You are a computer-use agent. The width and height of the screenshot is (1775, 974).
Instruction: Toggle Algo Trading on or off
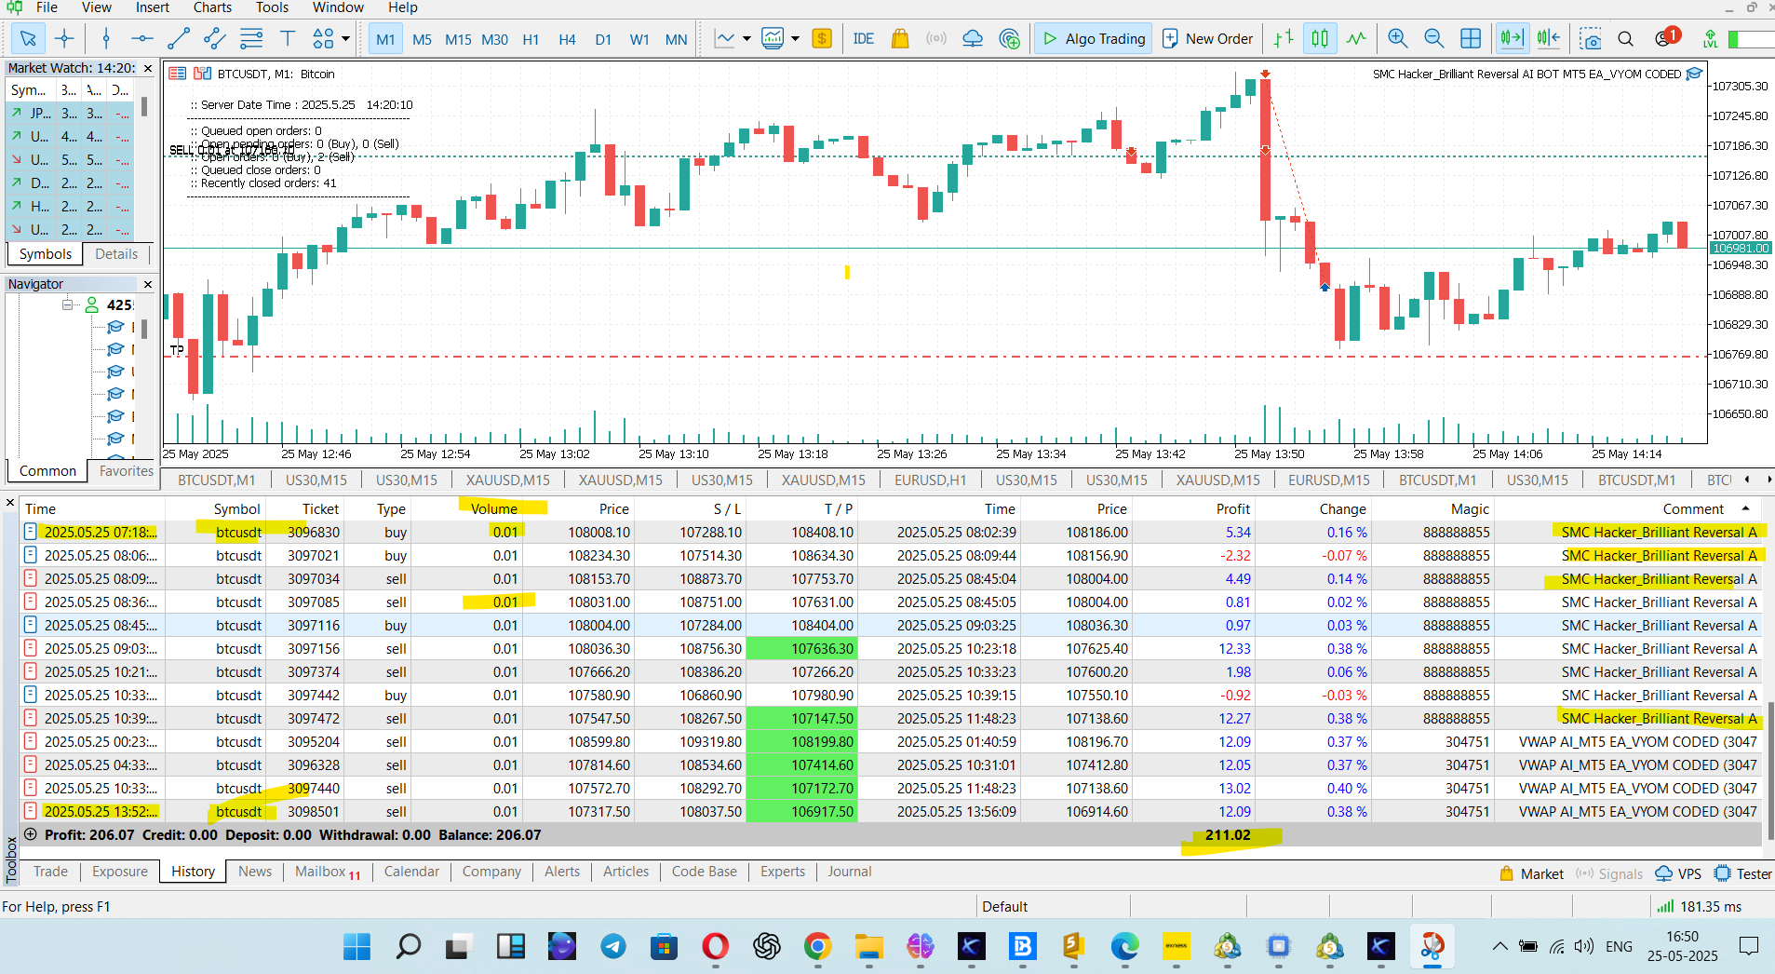click(x=1093, y=39)
